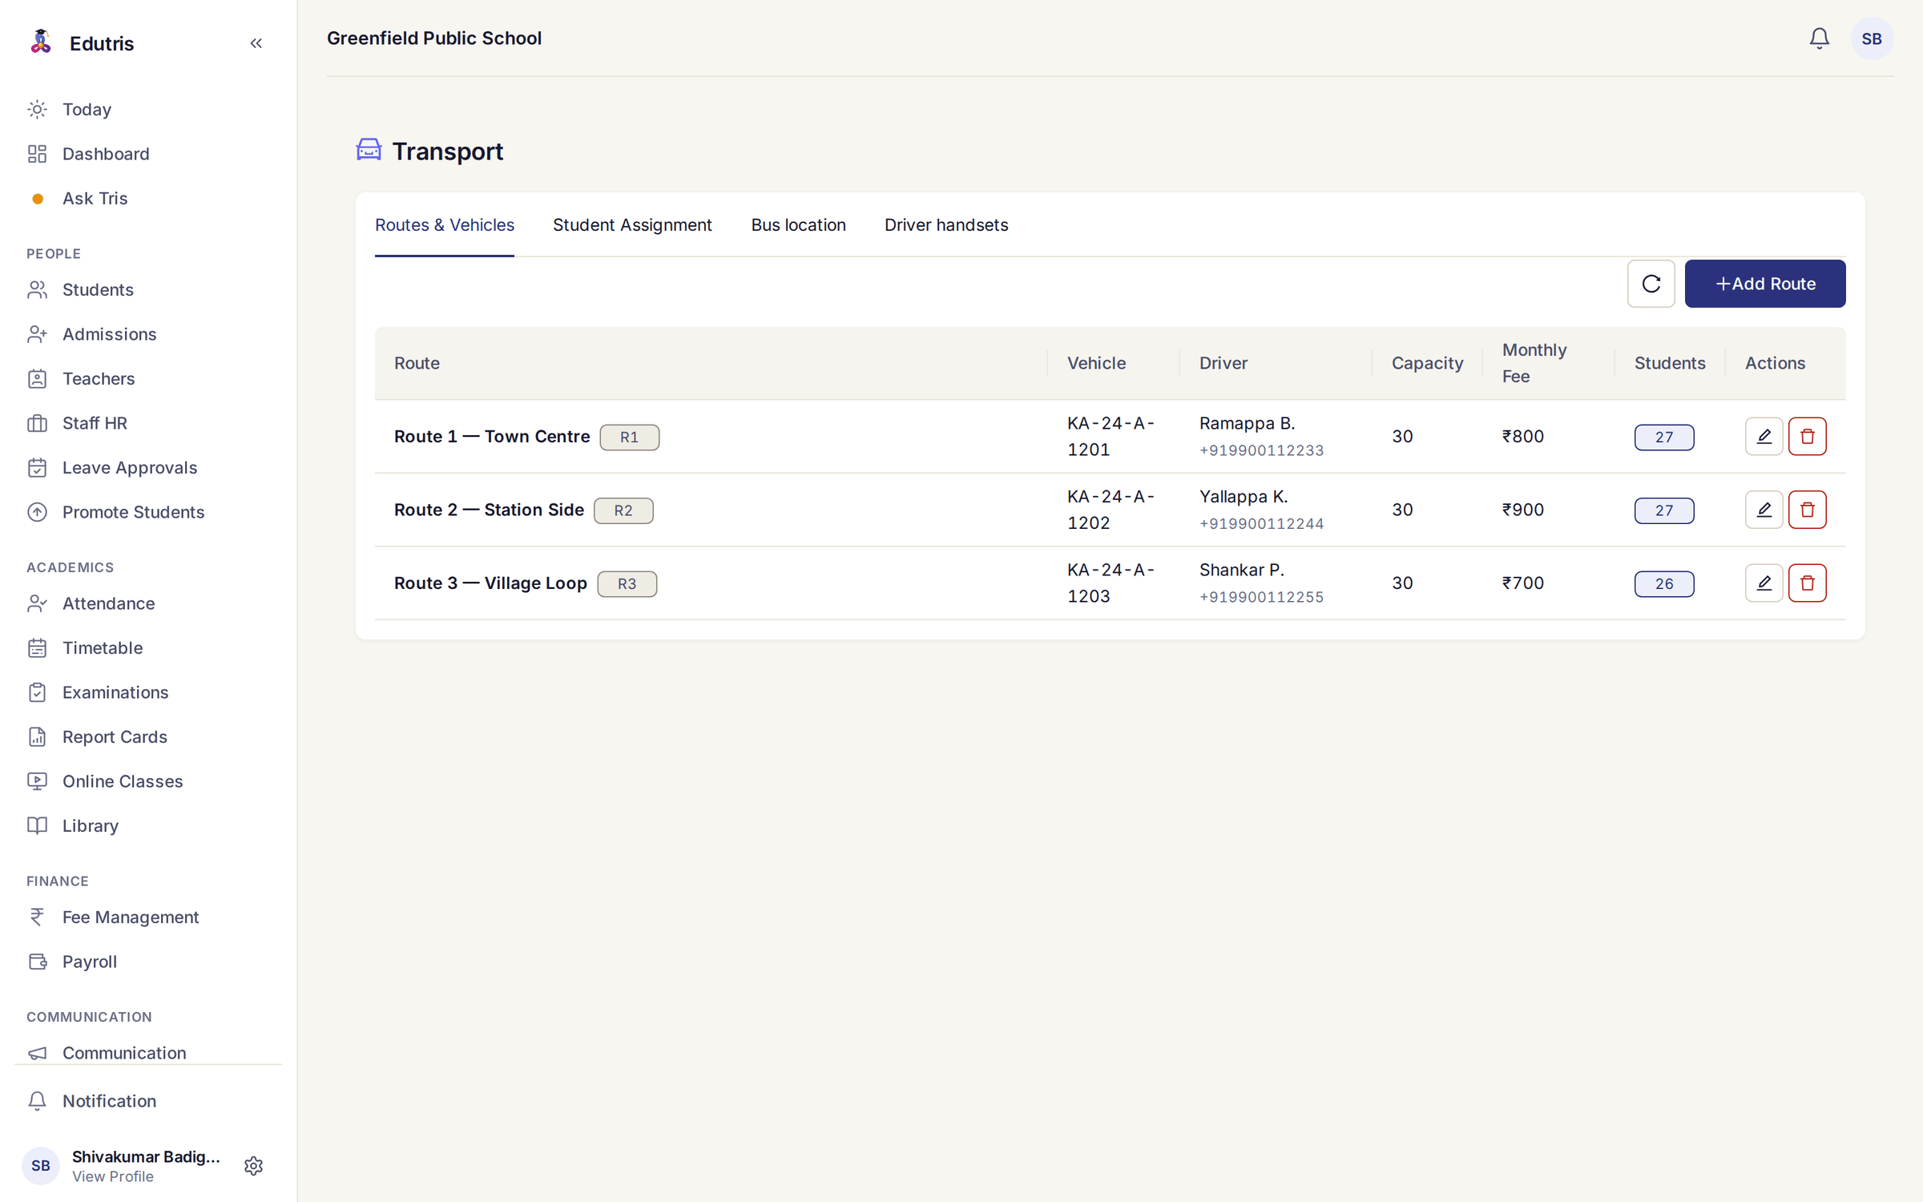Screen dimensions: 1923x1202
Task: Edit Route 2 — Station Side
Action: coord(1764,510)
